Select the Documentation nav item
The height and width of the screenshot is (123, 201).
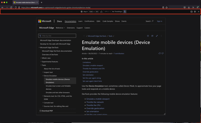70,21
